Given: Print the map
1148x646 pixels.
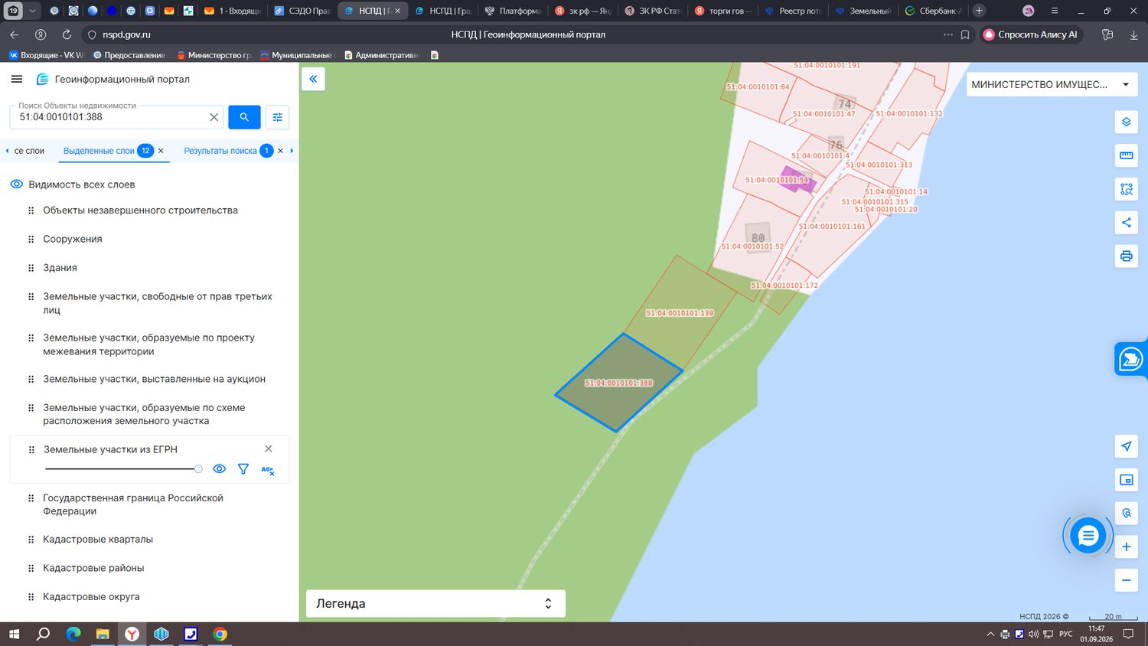Looking at the screenshot, I should 1126,256.
